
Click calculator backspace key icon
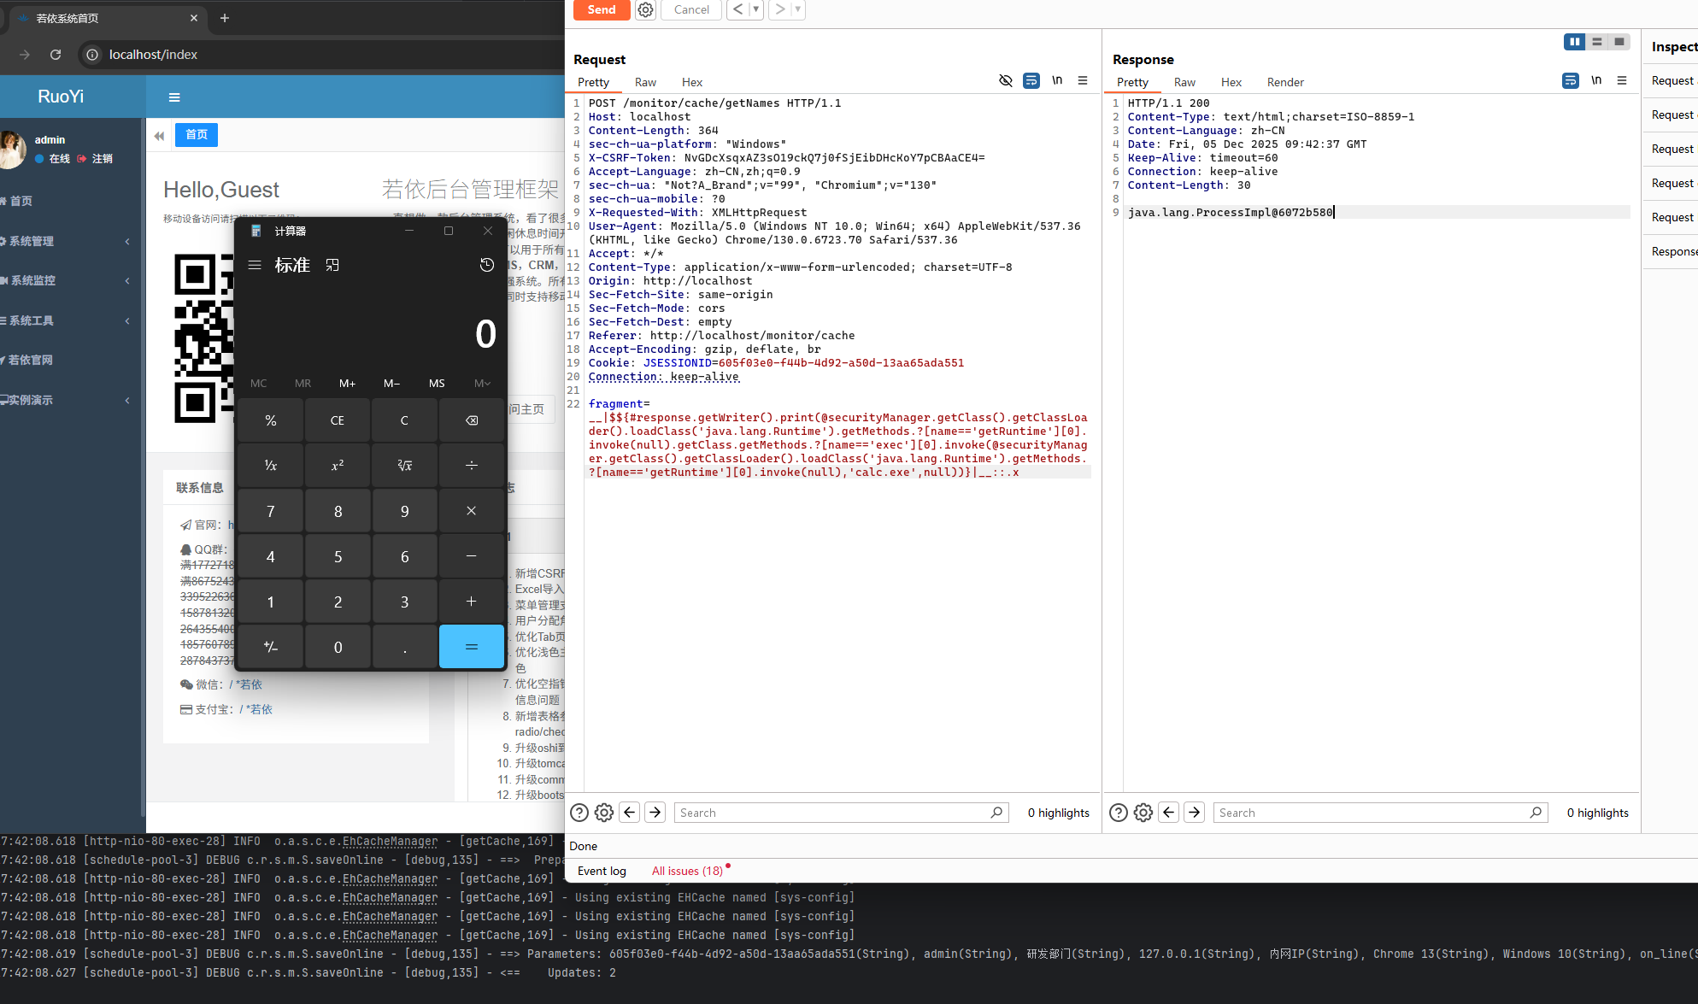coord(471,420)
